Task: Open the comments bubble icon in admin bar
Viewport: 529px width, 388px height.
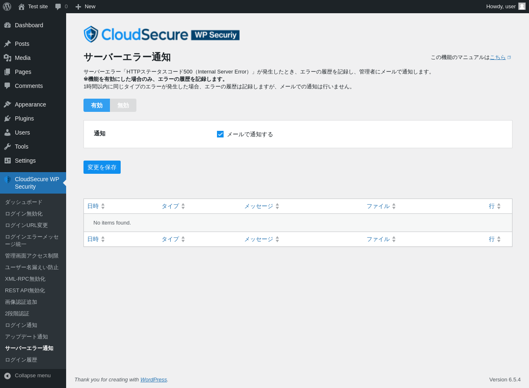Action: 58,7
